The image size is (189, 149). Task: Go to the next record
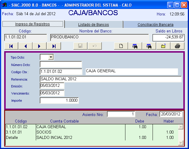pos(39,46)
